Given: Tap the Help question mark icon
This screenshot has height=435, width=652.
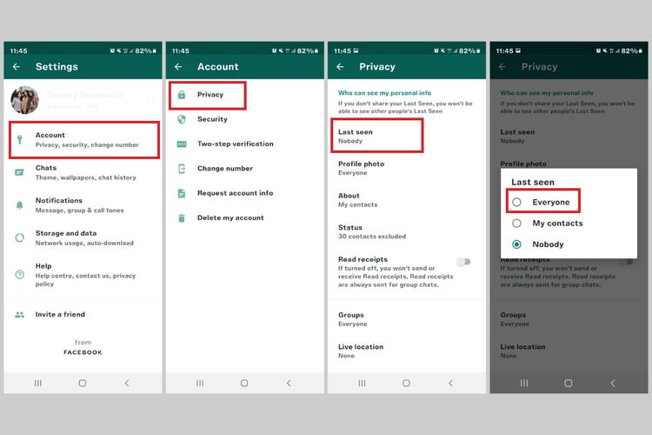Looking at the screenshot, I should click(19, 275).
